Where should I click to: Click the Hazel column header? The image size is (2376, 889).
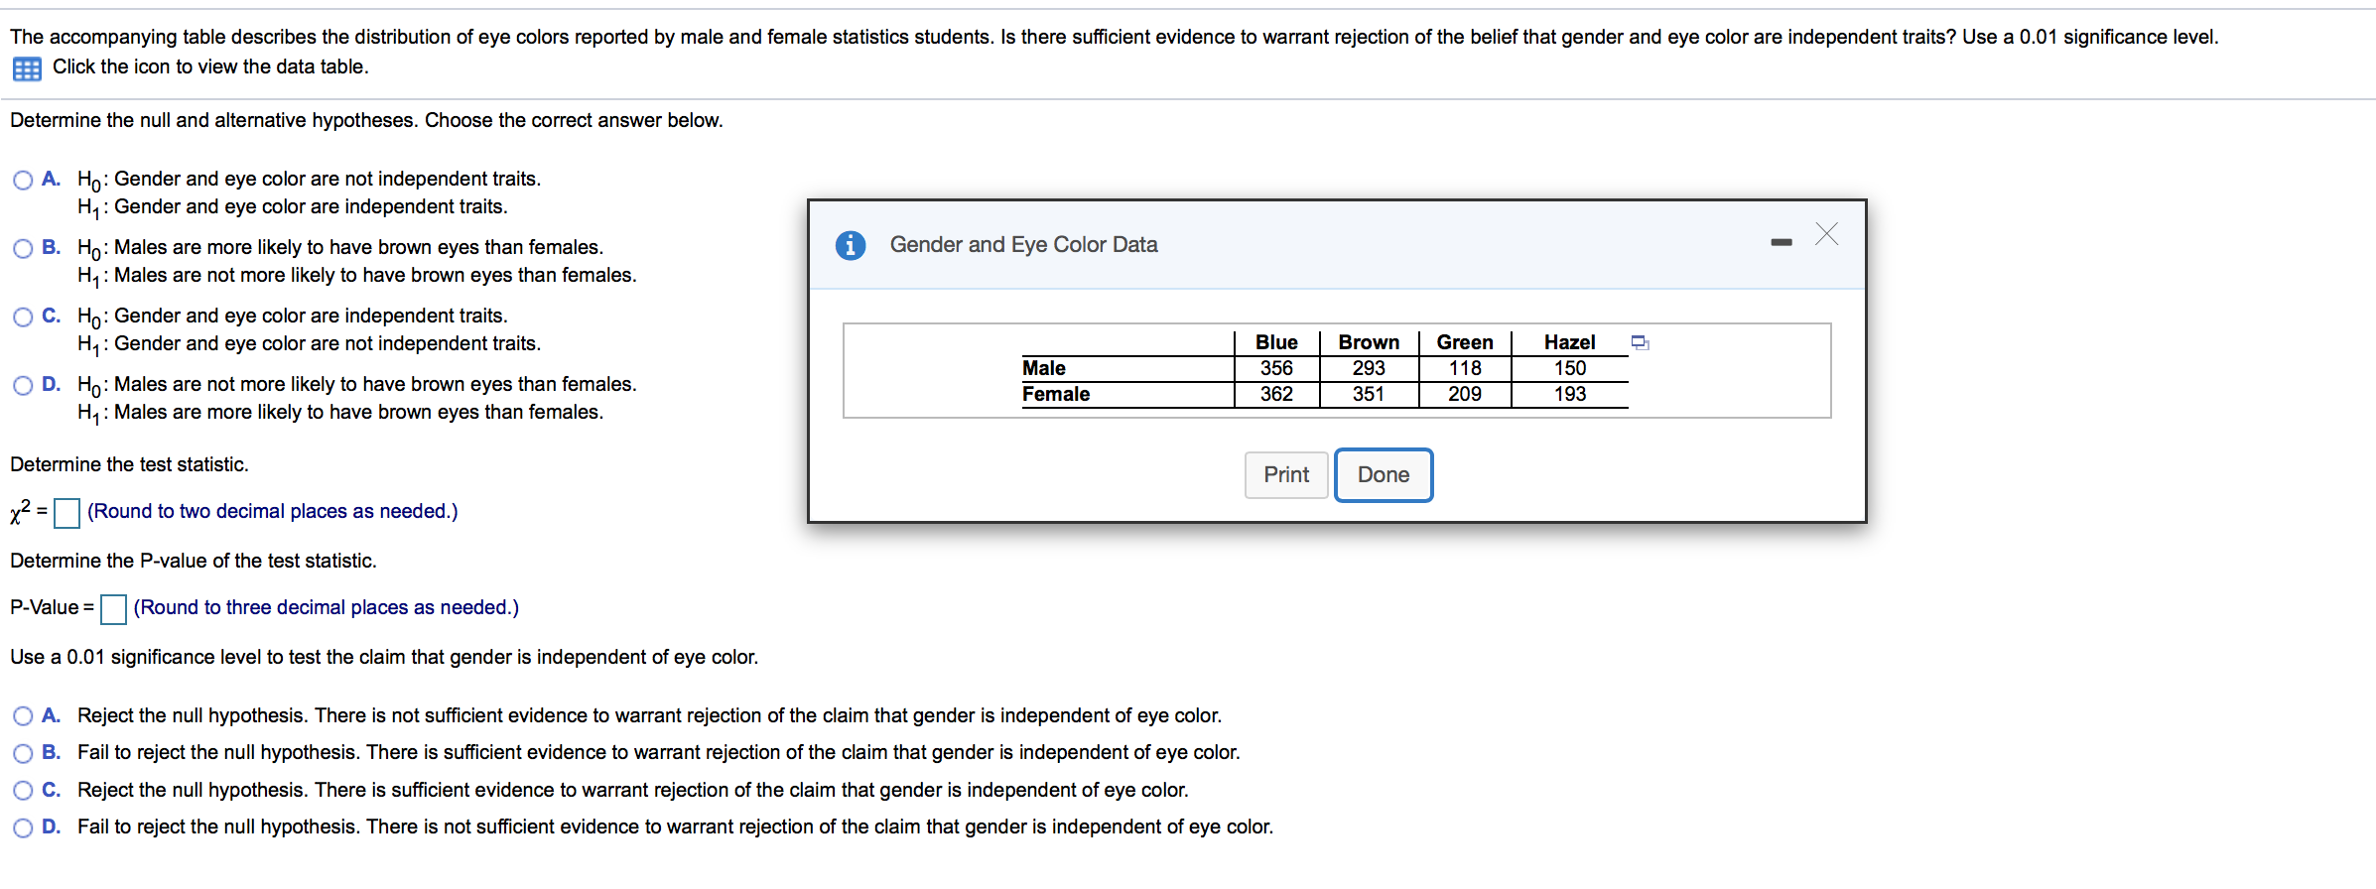point(1570,342)
